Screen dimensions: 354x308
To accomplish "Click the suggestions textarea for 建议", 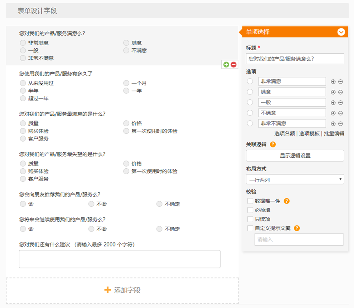I will [120, 259].
